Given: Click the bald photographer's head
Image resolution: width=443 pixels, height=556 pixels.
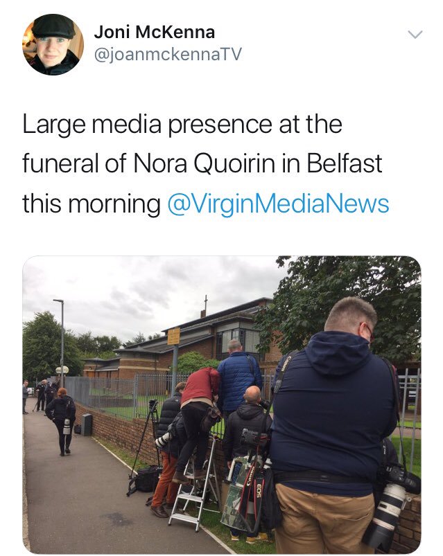Looking at the screenshot, I should (252, 393).
